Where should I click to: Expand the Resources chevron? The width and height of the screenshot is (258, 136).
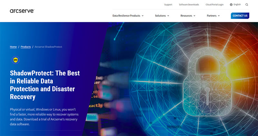194,16
